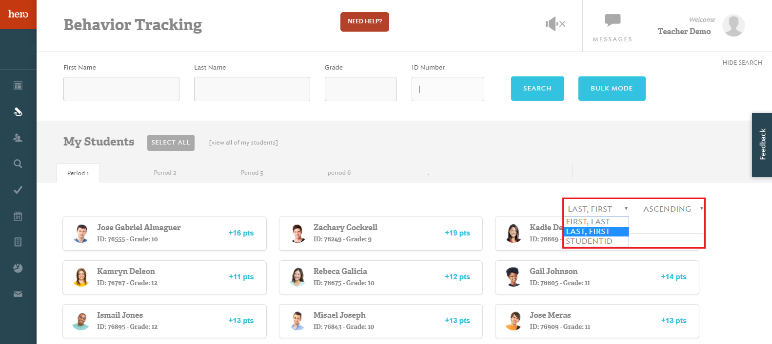Select Ismail Jones student card

164,321
